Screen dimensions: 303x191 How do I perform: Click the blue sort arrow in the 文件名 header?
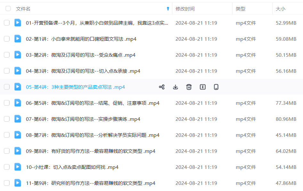[168, 9]
